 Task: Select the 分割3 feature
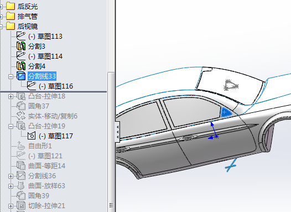[37, 46]
